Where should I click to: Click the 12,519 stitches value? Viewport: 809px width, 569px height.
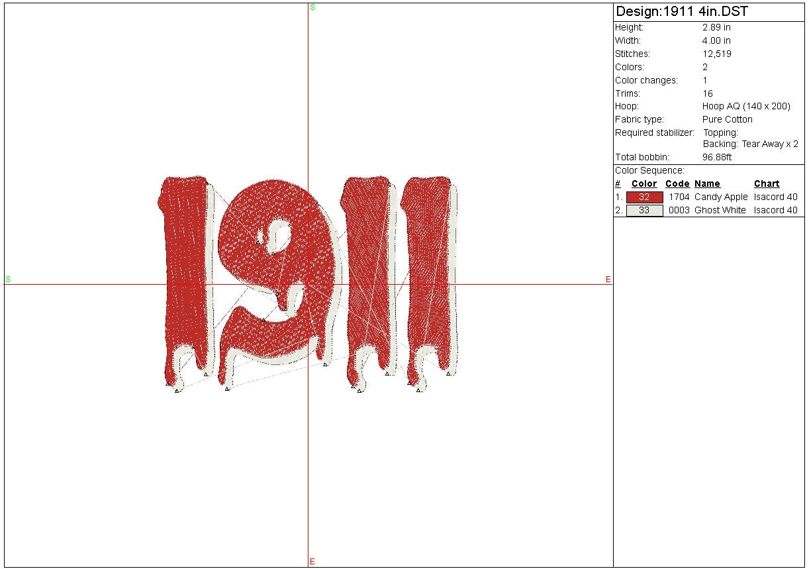pos(717,54)
